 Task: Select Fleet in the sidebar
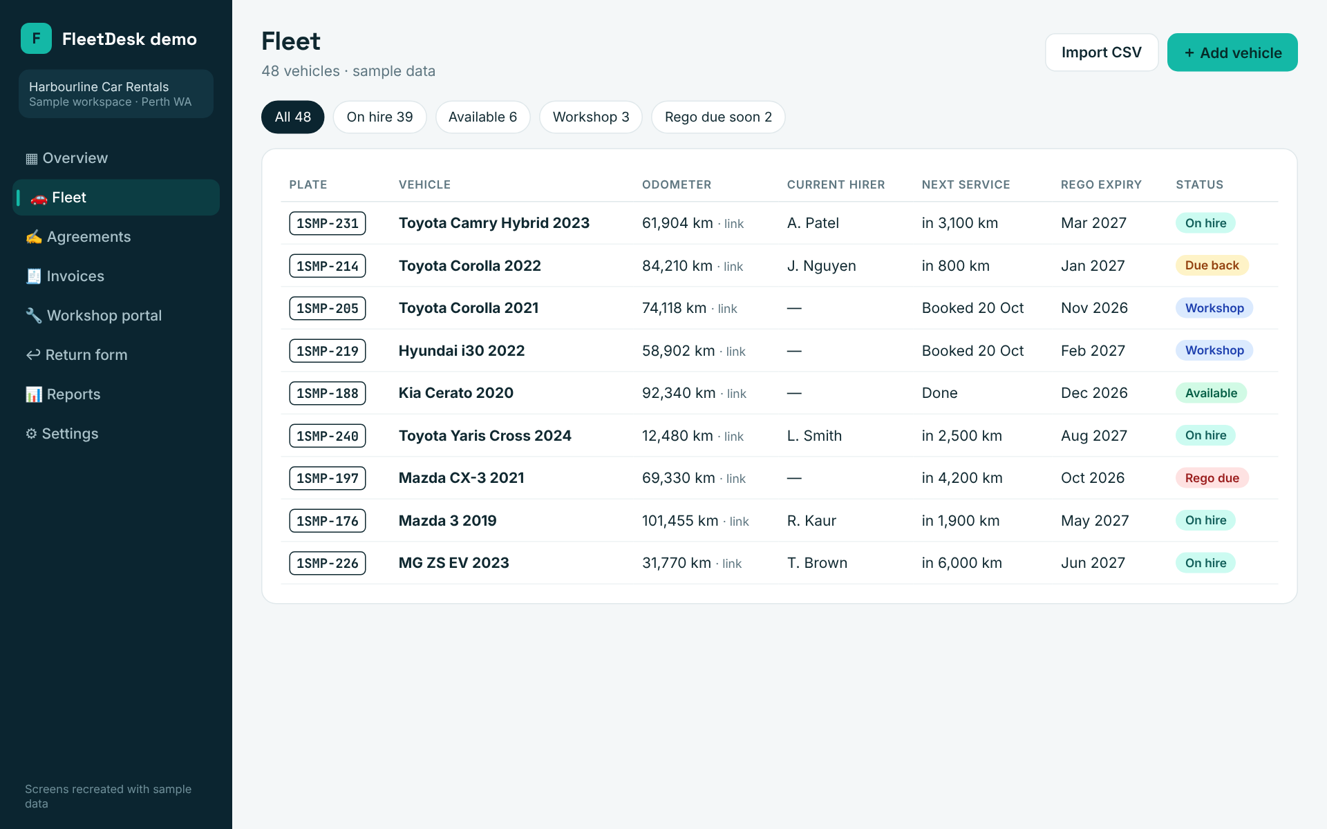coord(116,198)
